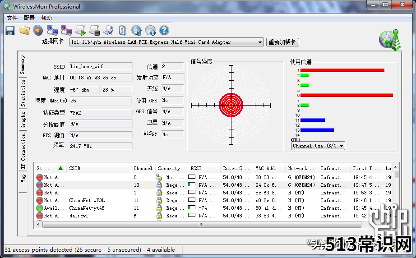Image resolution: width=416 pixels, height=258 pixels.
Task: Switch to the IP Connection tab
Action: point(23,151)
